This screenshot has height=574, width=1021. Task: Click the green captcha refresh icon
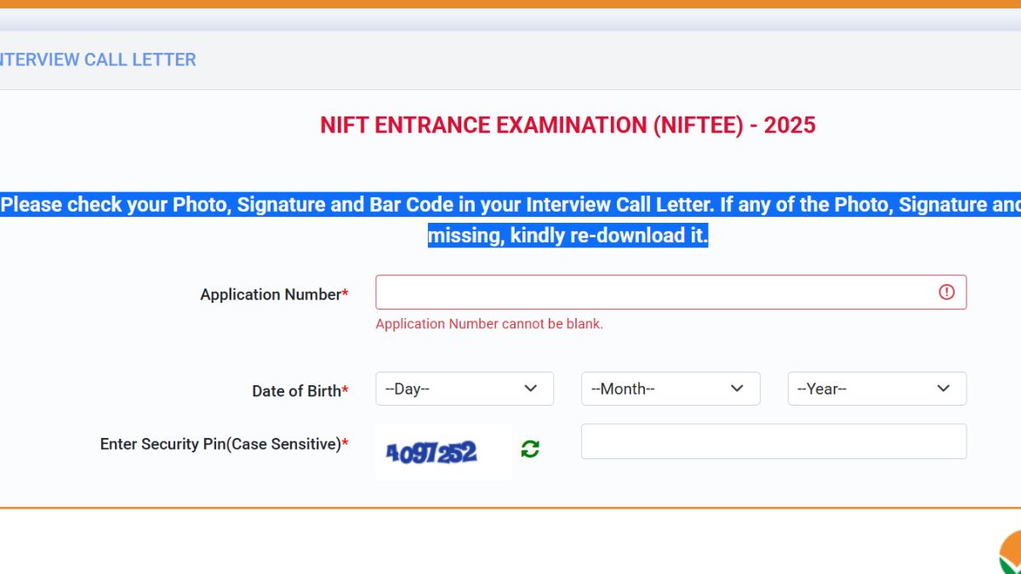pyautogui.click(x=528, y=449)
